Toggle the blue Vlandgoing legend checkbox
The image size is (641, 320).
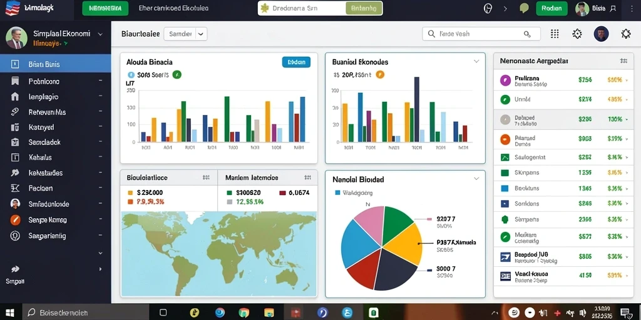[x=337, y=192]
